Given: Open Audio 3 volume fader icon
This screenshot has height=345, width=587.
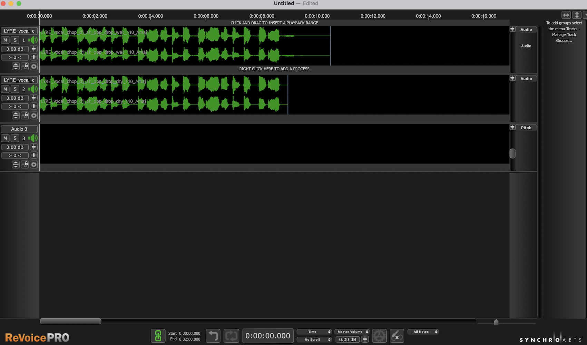Looking at the screenshot, I should [34, 147].
